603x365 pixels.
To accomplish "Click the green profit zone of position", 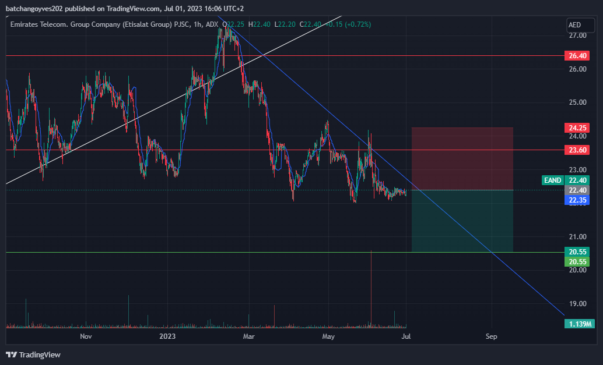I will [x=462, y=221].
